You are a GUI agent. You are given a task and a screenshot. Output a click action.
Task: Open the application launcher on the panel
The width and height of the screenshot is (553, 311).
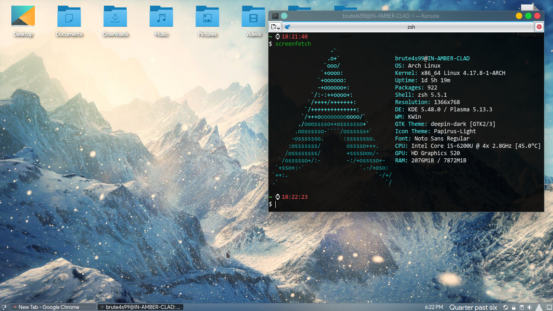4,307
